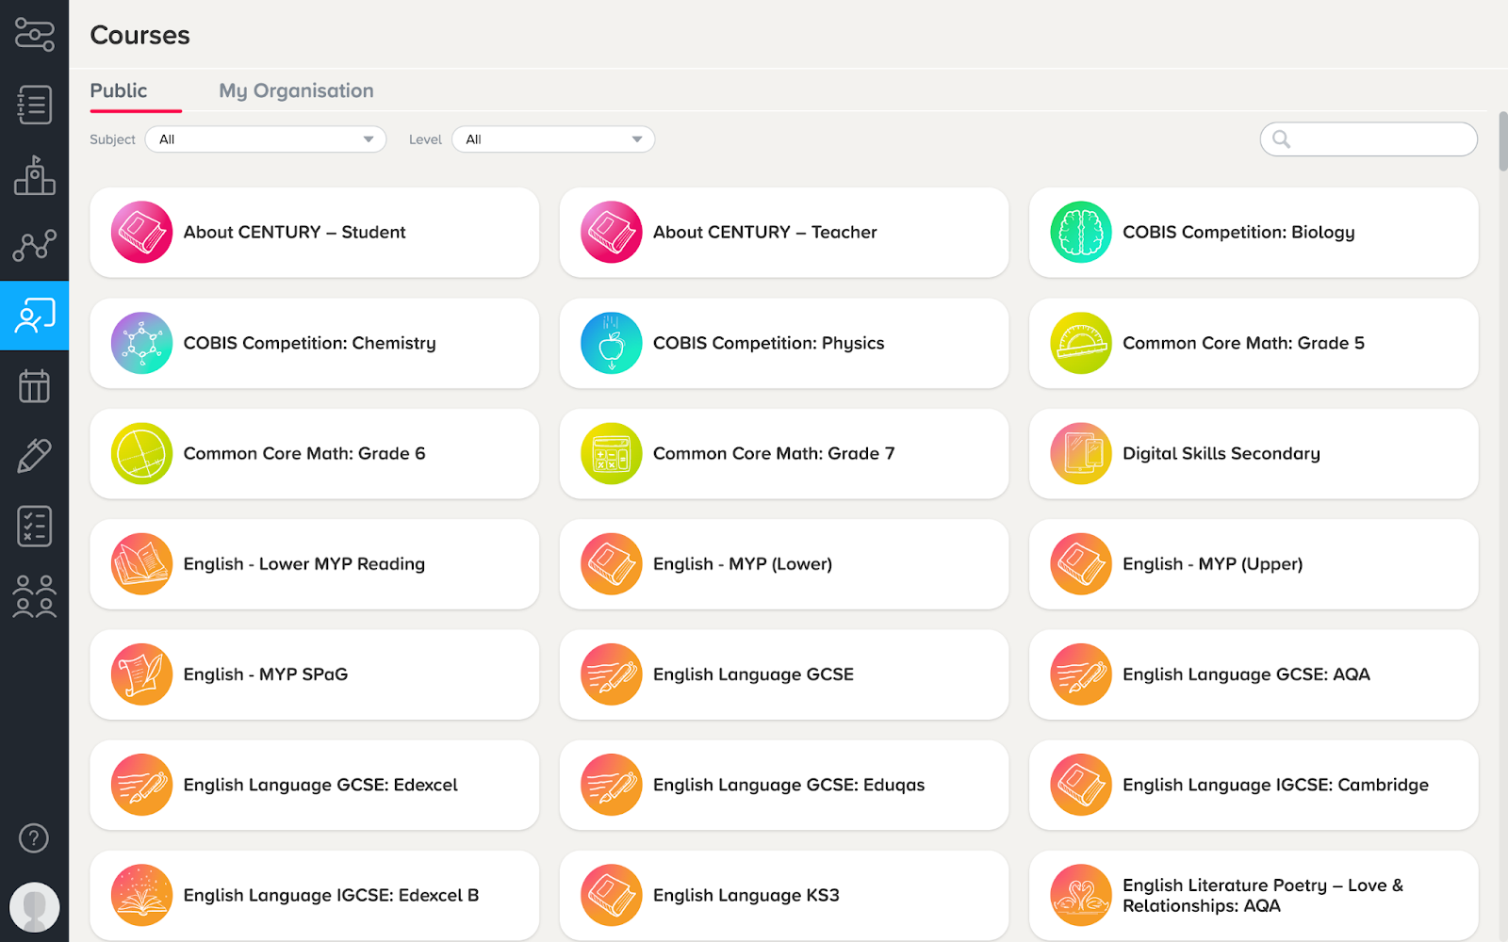Select 'Common Core Math: Grade 6' title
The height and width of the screenshot is (942, 1508).
[304, 453]
